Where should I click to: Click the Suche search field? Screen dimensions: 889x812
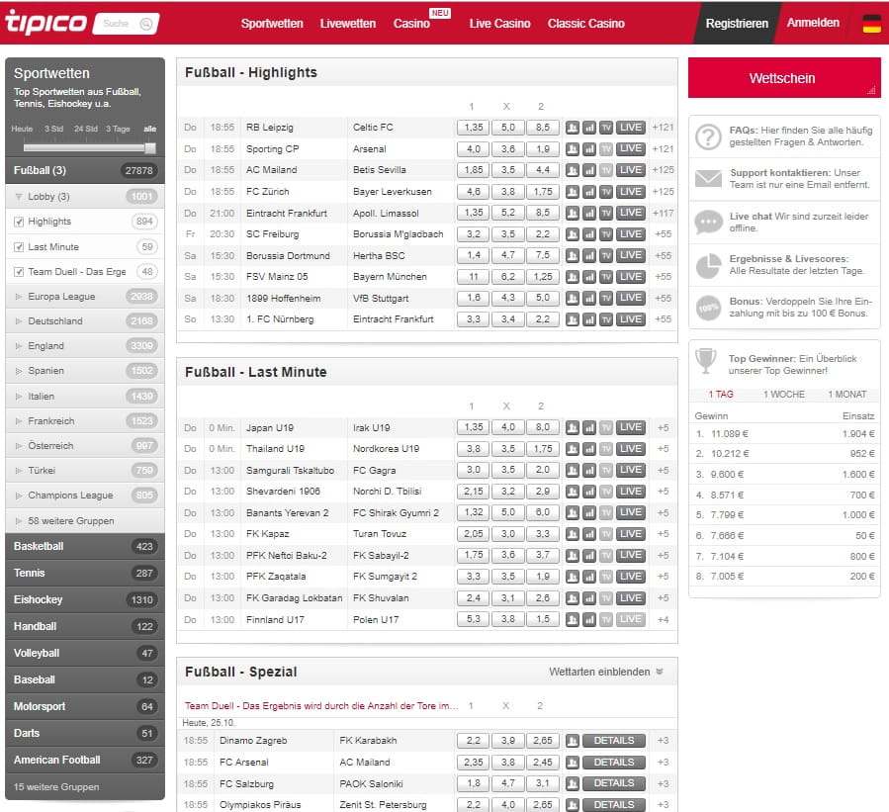[126, 24]
